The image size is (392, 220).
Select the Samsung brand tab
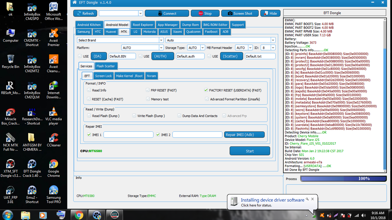point(84,32)
